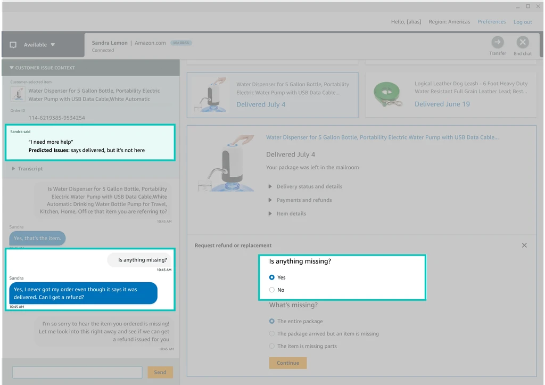Open the Available status dropdown
Viewport: 545px width, 385px height.
(x=40, y=45)
